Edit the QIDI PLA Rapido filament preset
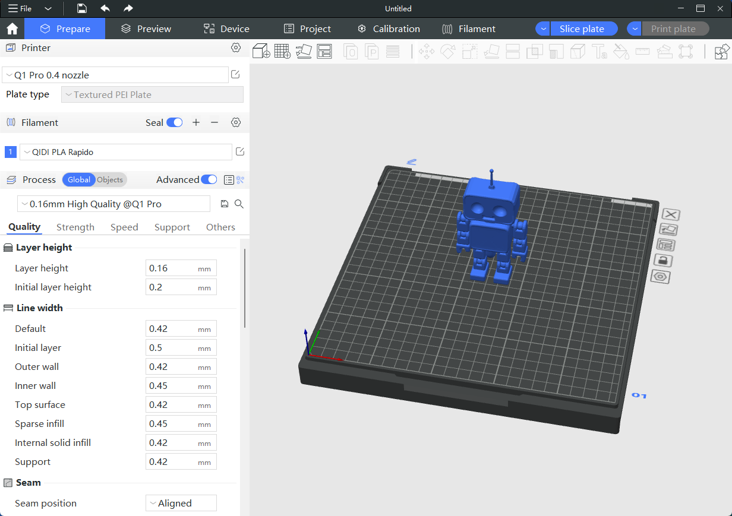Viewport: 732px width, 516px height. coord(240,151)
